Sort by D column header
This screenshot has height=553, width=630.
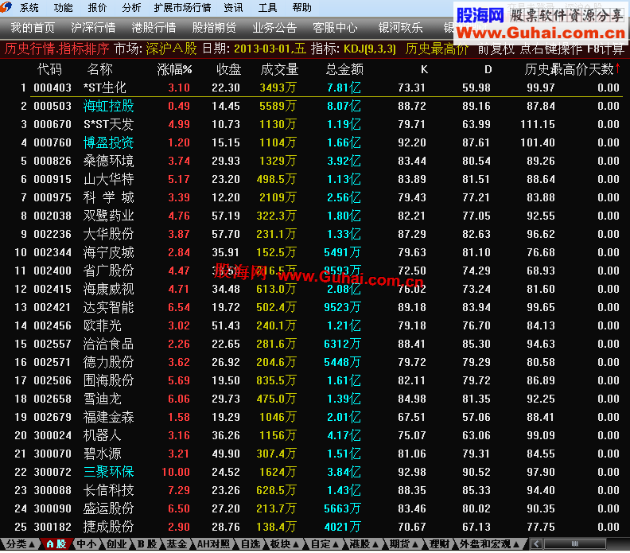[488, 69]
